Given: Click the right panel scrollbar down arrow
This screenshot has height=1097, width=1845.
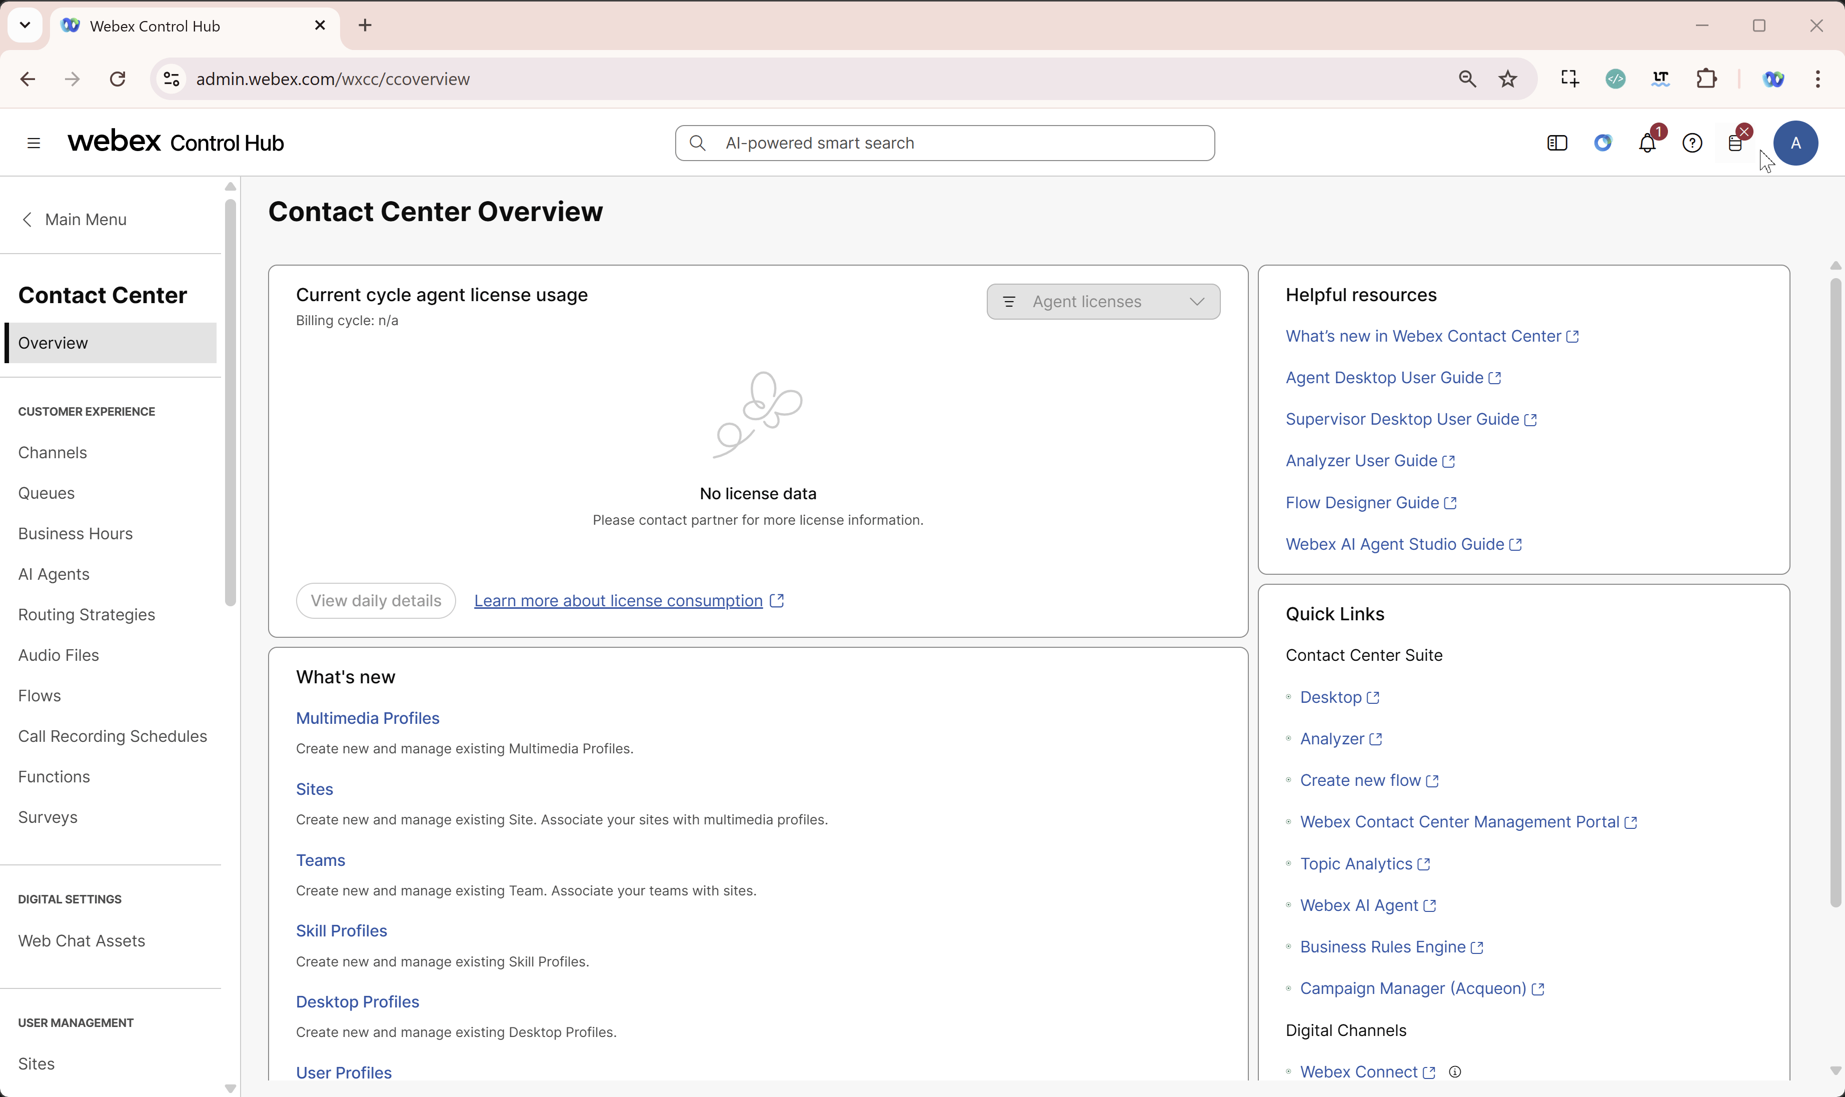Looking at the screenshot, I should click(x=1835, y=1070).
